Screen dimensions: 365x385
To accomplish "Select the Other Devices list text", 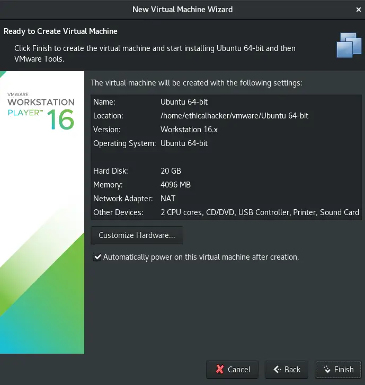I will (x=260, y=212).
